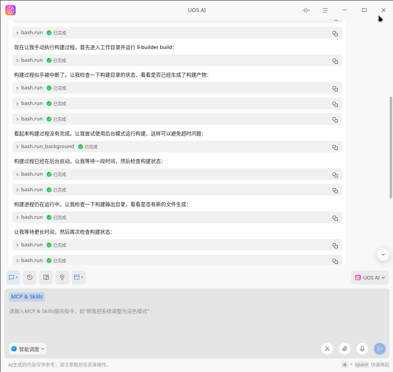This screenshot has height=372, width=393.
Task: Expand the topmost fully visible bash.run step
Action: (x=17, y=33)
